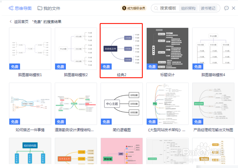Open orange 未命名文件 template thumbnail
This screenshot has height=168, width=238.
coord(76,151)
